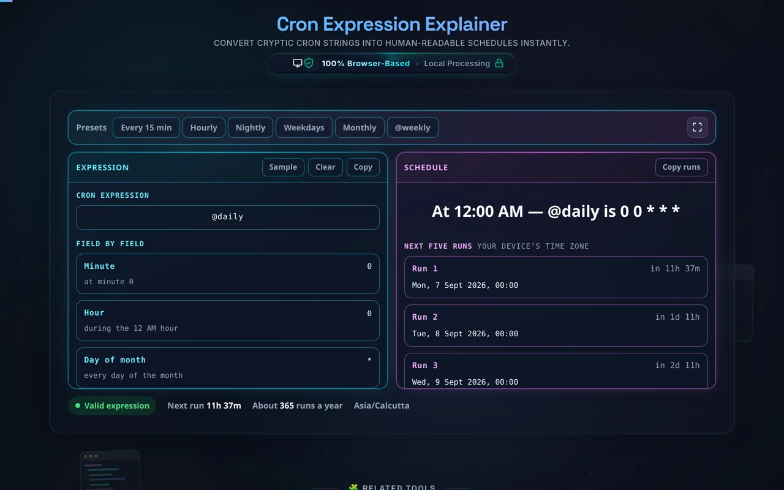Choose the @weekly preset
Viewport: 784px width, 490px height.
(412, 127)
